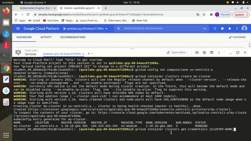
Task: Add a new Cloud Shell terminal tab
Action: point(89,54)
